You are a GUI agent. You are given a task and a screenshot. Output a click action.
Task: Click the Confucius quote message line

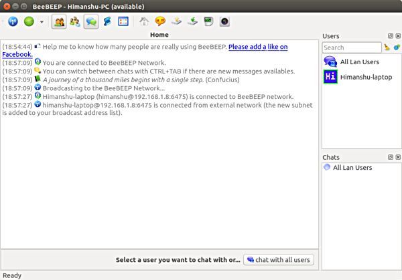(141, 80)
